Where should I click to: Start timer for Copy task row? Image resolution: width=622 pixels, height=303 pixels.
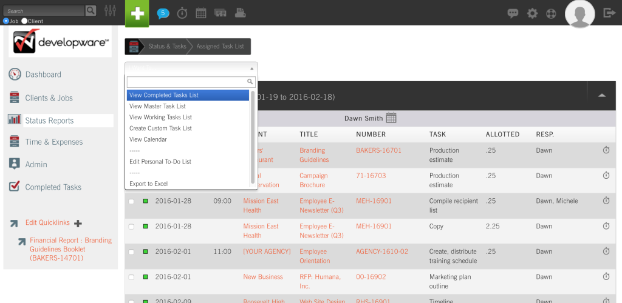[x=606, y=226]
